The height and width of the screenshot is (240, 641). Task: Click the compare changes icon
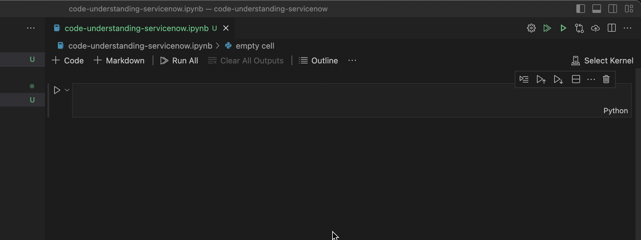tap(579, 28)
